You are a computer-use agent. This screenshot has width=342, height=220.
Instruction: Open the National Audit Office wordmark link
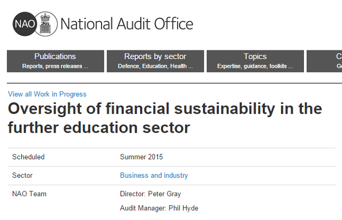126,24
